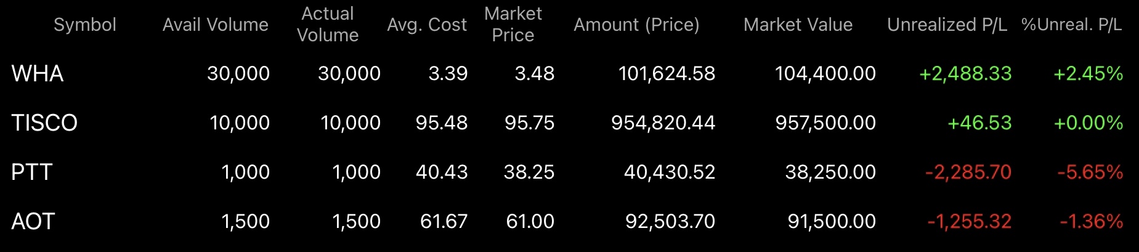Click the %Unreal. P/L column header
The width and height of the screenshot is (1139, 252).
(1072, 25)
